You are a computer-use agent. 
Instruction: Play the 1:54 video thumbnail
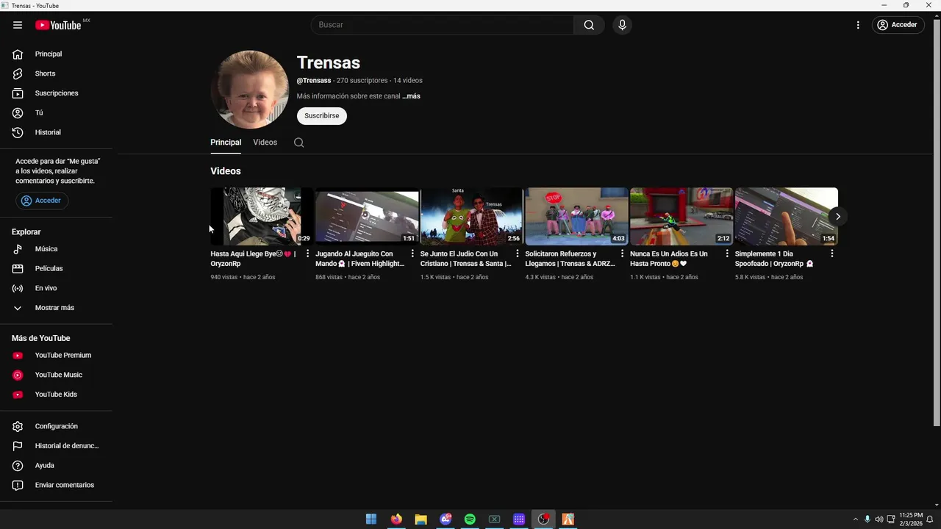click(786, 216)
